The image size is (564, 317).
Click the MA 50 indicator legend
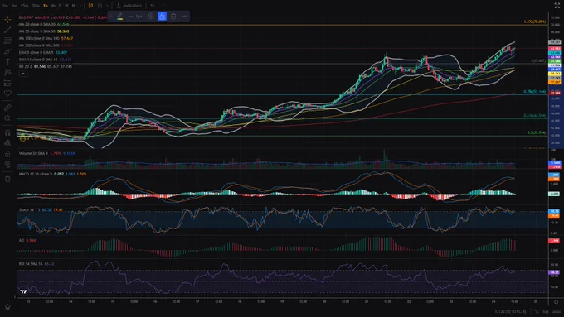tap(43, 31)
